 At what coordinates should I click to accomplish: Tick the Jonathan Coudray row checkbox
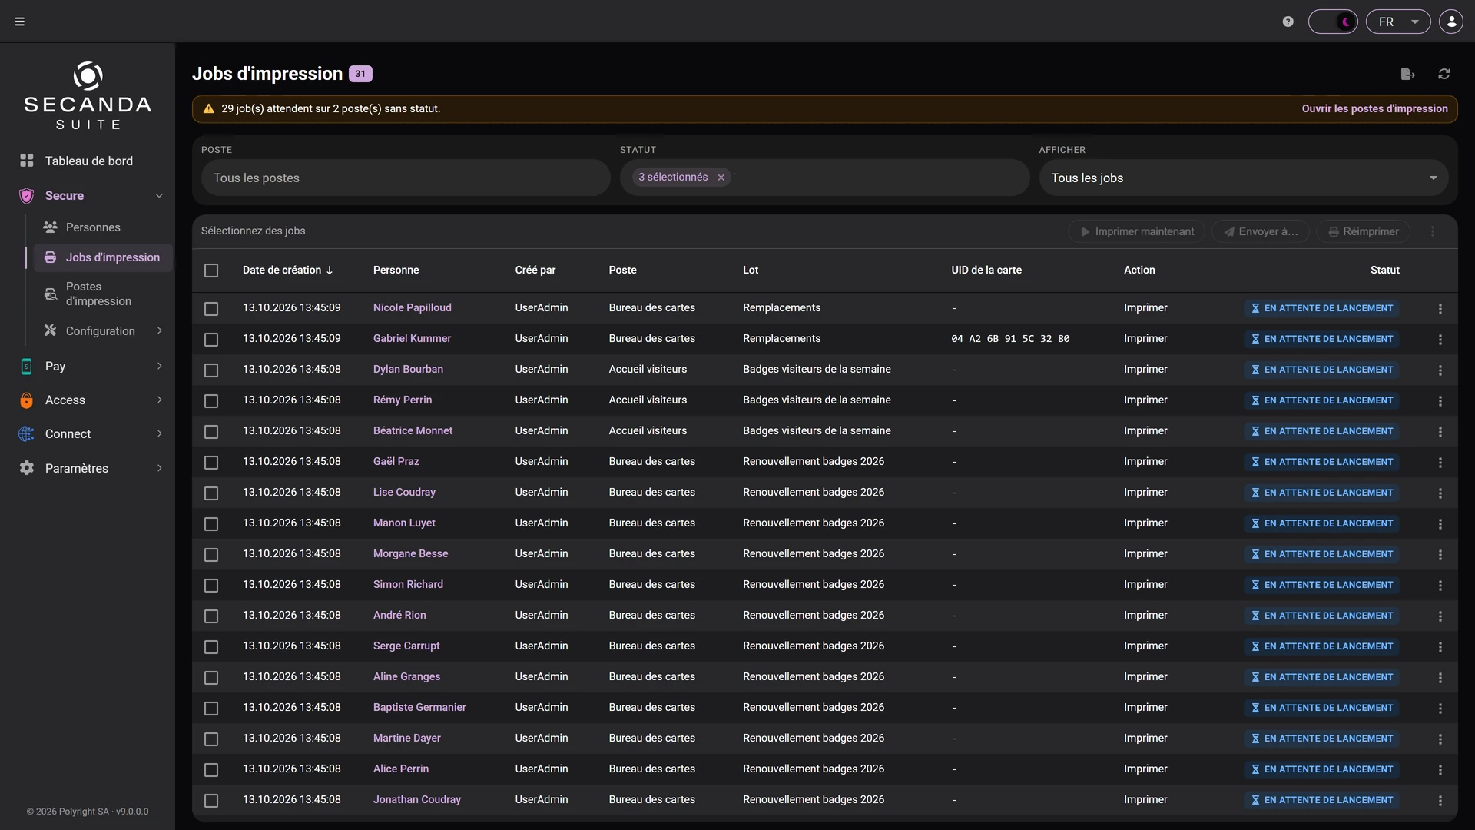pos(211,800)
